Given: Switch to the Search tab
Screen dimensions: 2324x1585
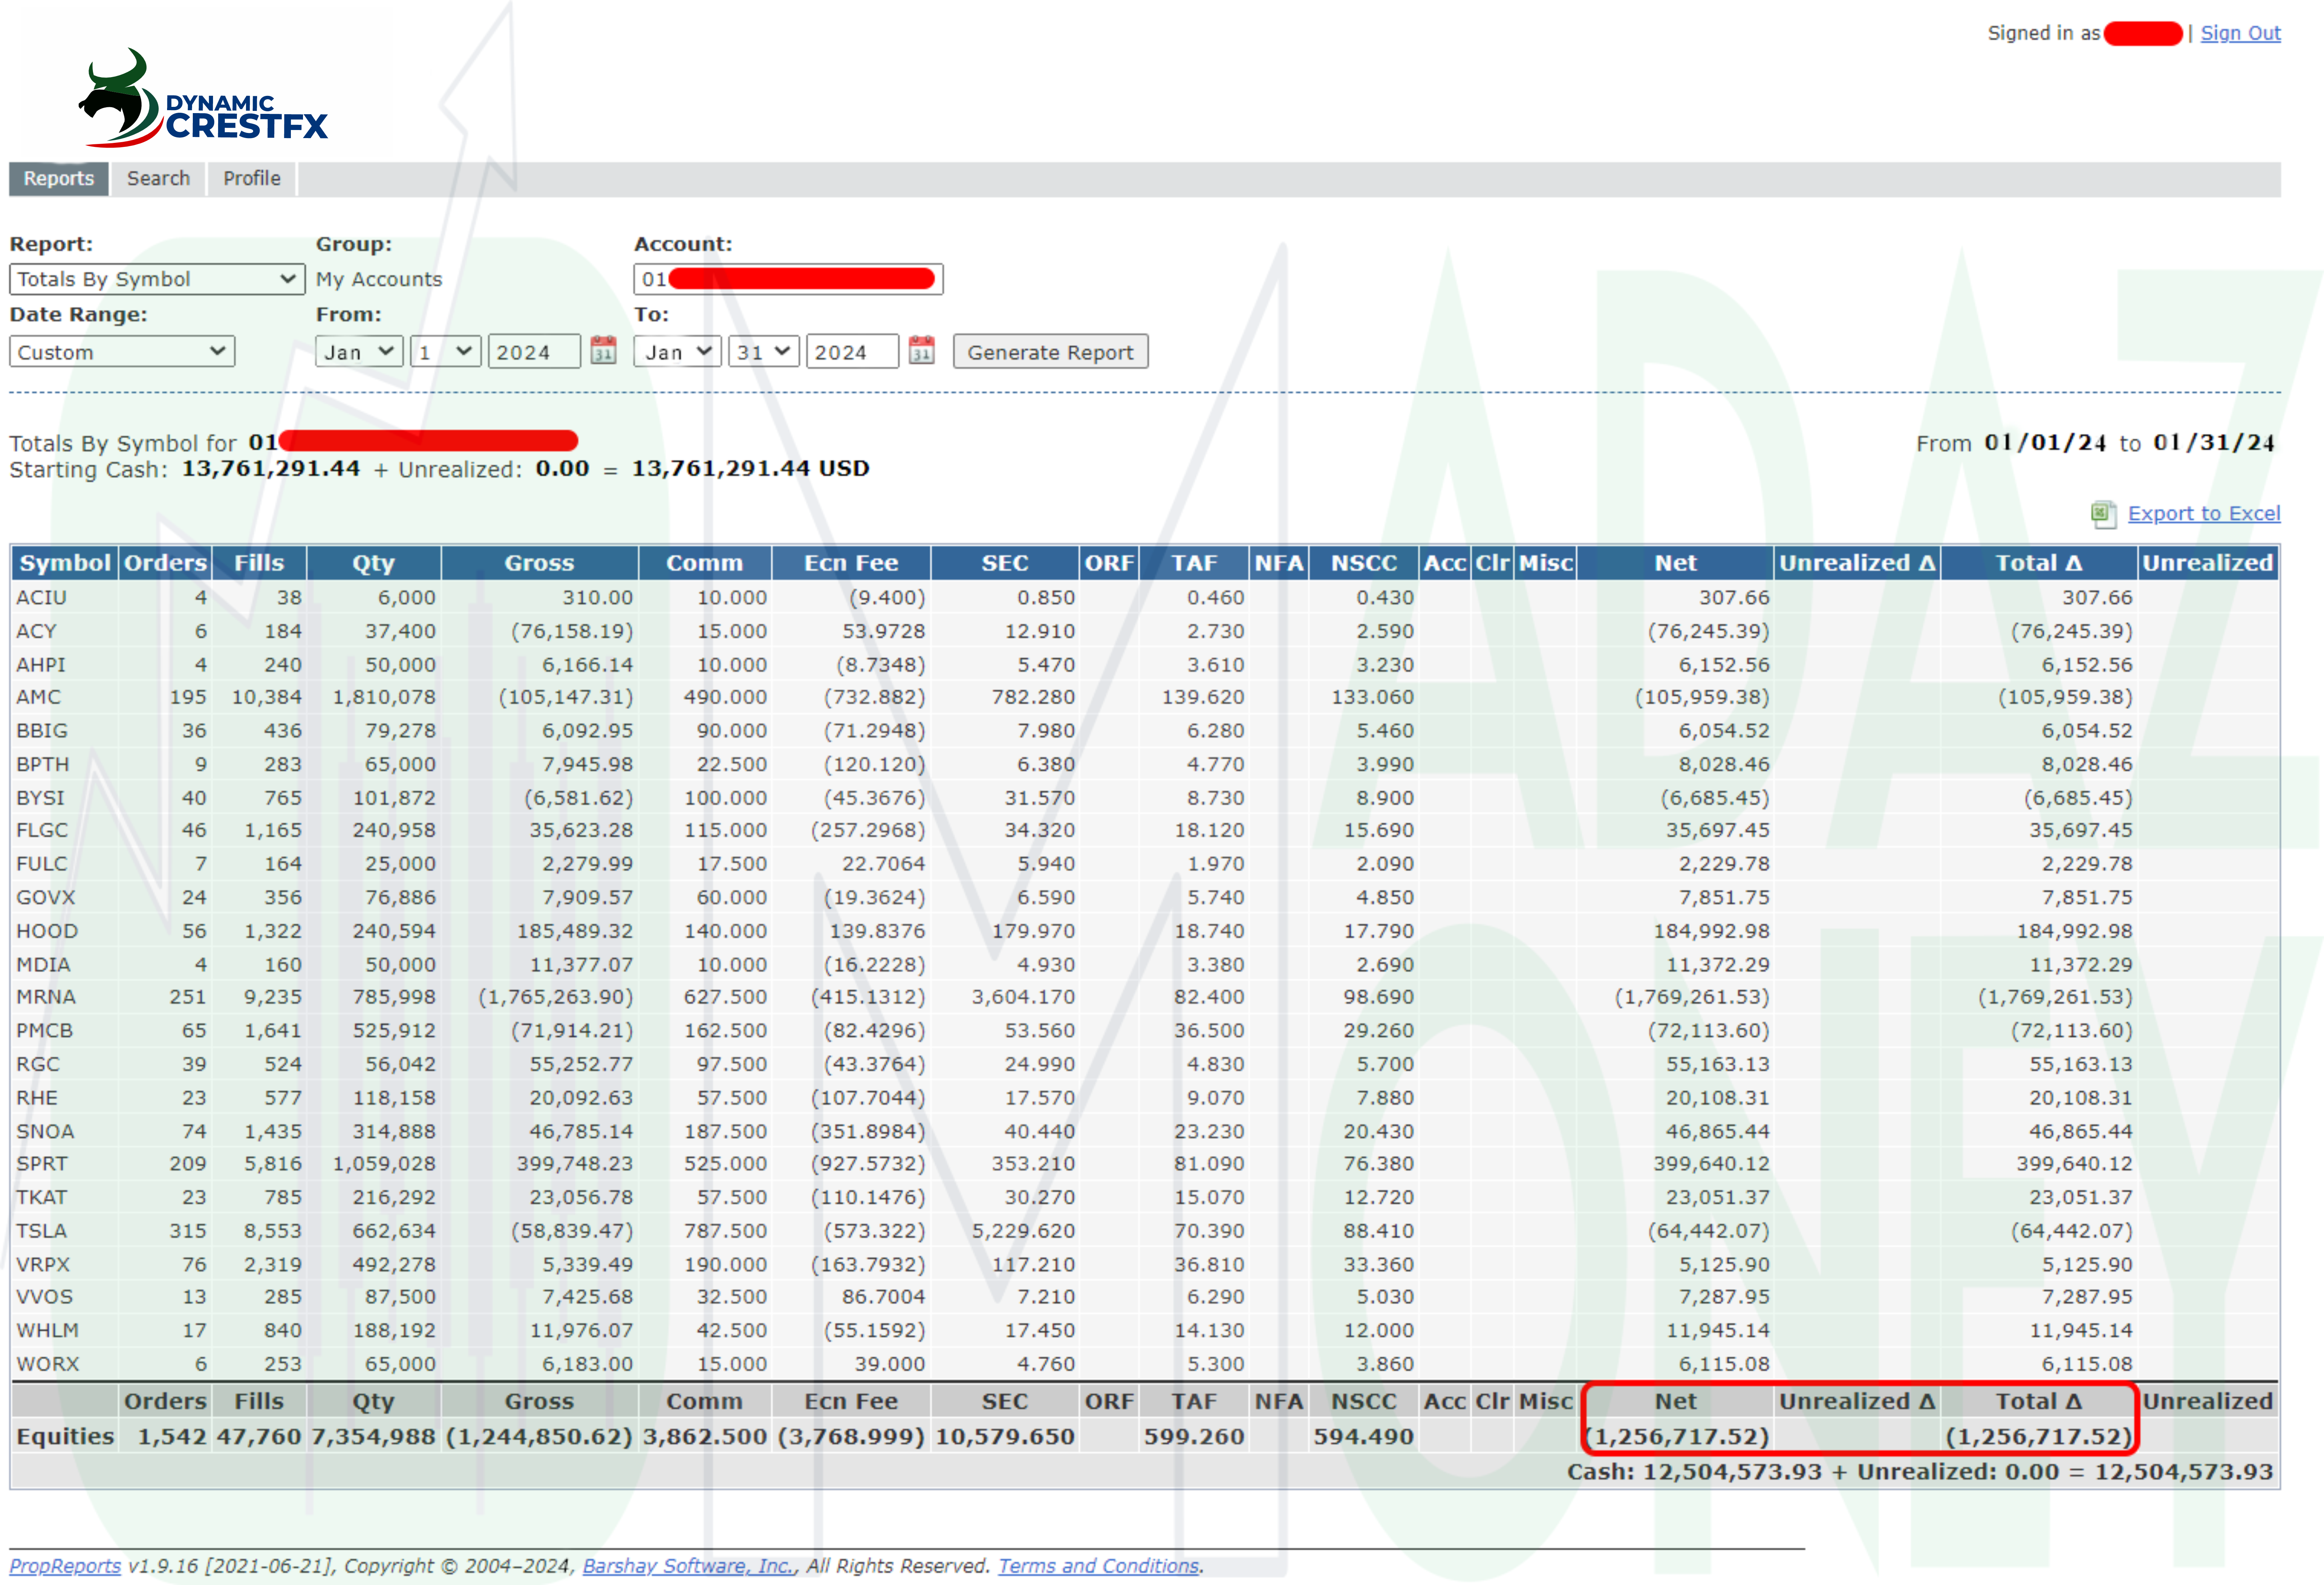Looking at the screenshot, I should (158, 179).
